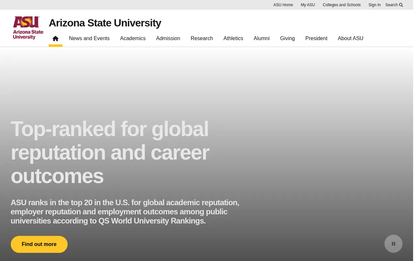Image resolution: width=418 pixels, height=261 pixels.
Task: Click Sign In
Action: pyautogui.click(x=375, y=5)
